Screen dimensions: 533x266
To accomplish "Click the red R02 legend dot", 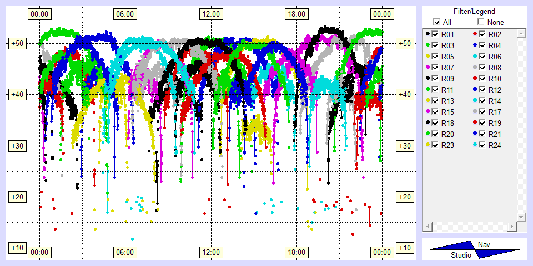I will coord(475,34).
